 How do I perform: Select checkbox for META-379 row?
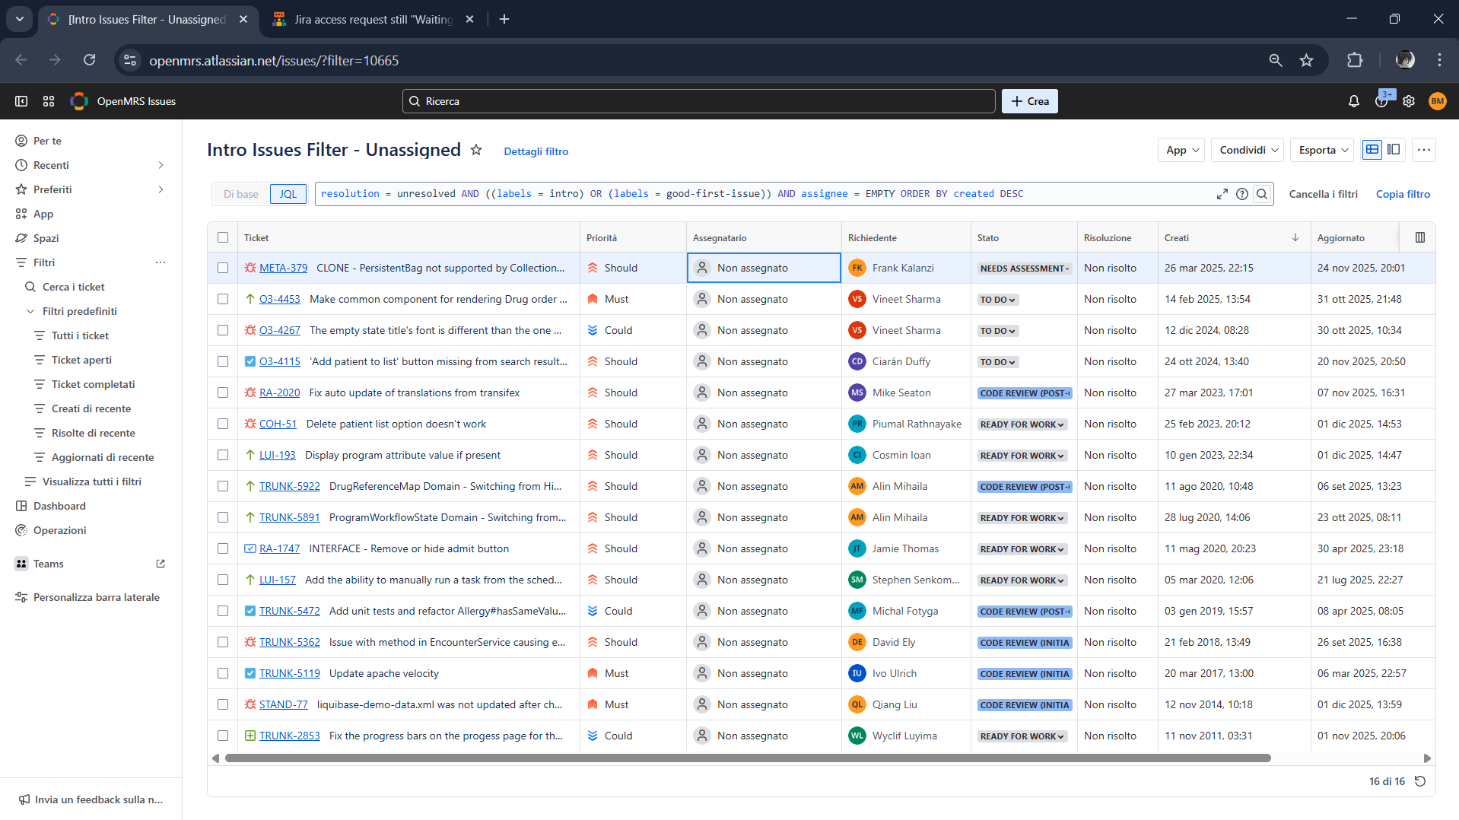click(x=223, y=268)
